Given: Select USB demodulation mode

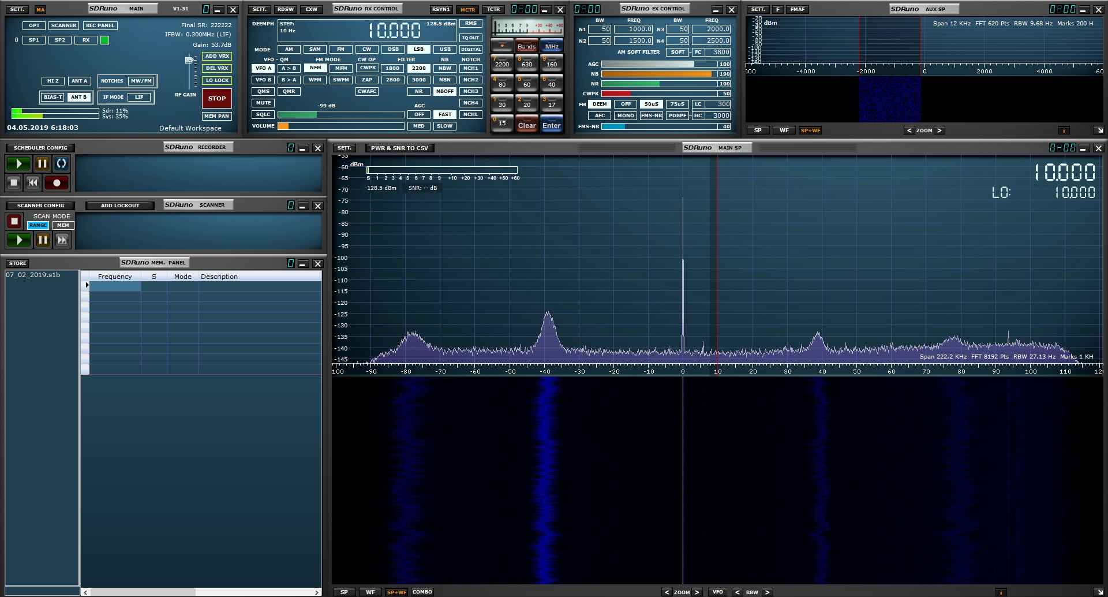Looking at the screenshot, I should click(445, 49).
